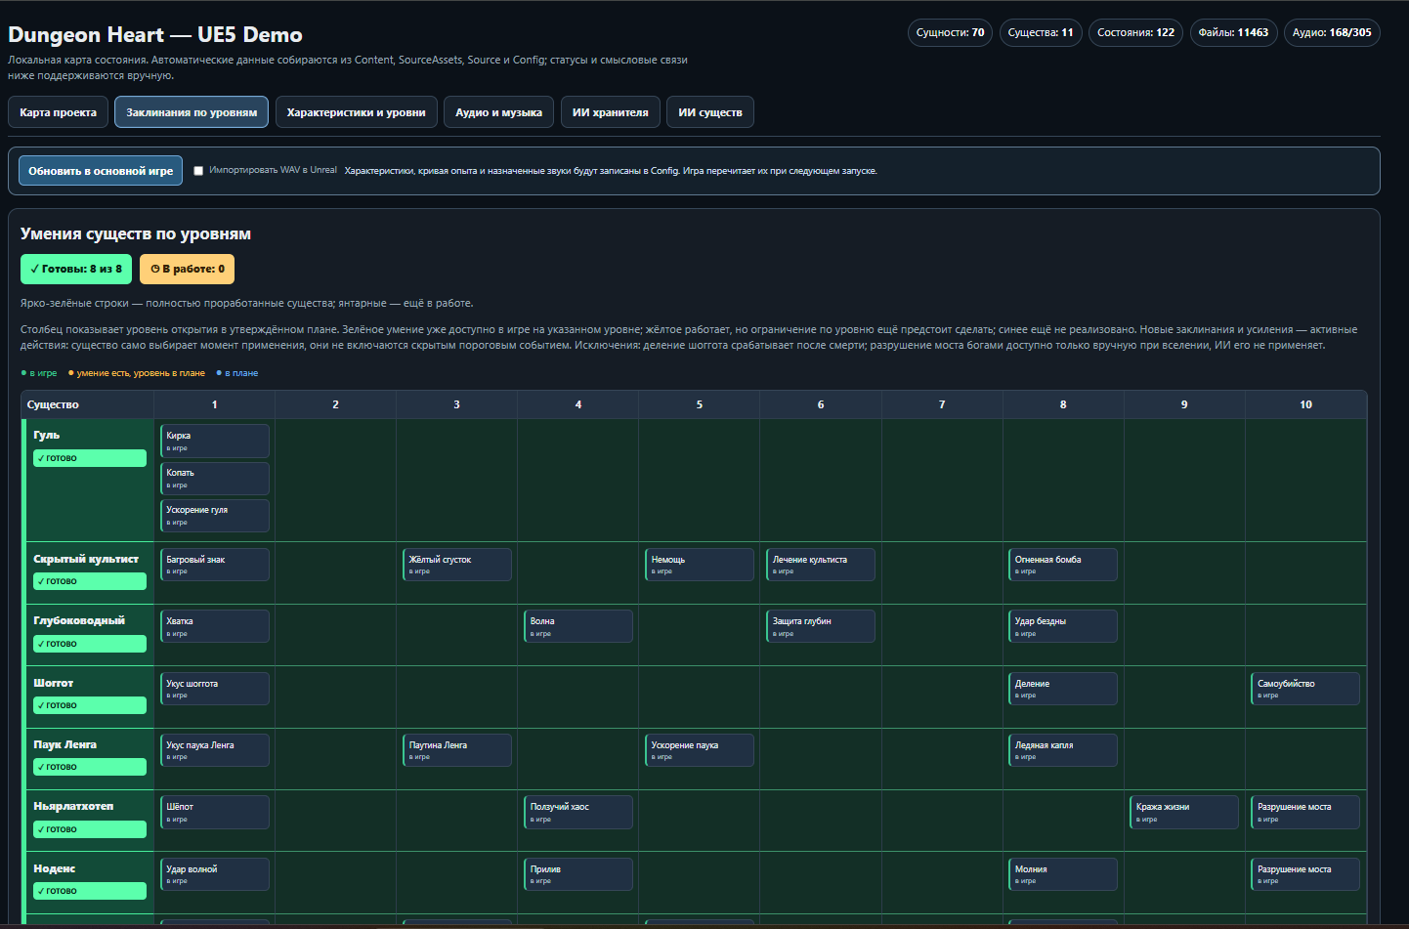Open the Жёлтый сгусток ability card
Image resolution: width=1409 pixels, height=929 pixels.
point(457,565)
